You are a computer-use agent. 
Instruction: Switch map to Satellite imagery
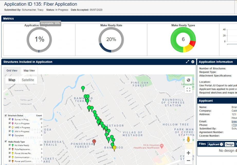coord(28,80)
